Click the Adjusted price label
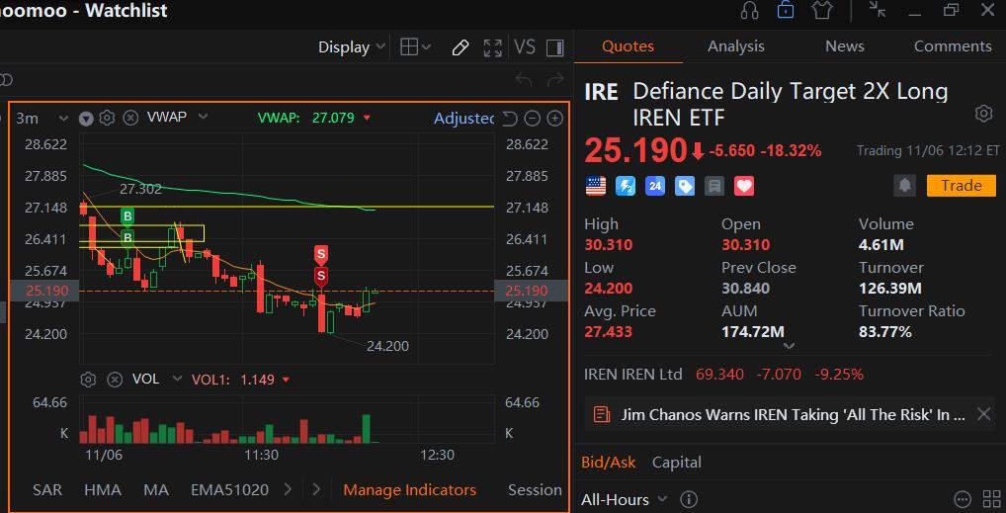1006x513 pixels. pos(463,119)
